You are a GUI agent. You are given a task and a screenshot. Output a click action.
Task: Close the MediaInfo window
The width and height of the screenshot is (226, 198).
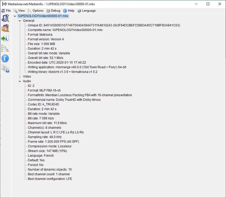click(x=220, y=4)
